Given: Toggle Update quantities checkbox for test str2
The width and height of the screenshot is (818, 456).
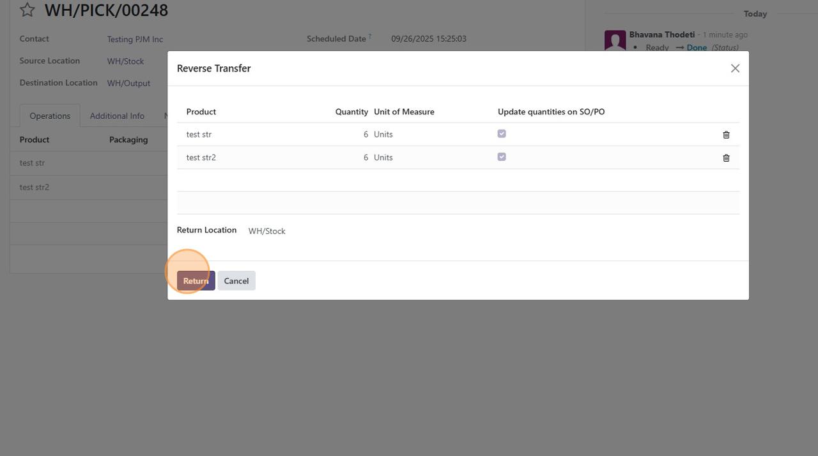Looking at the screenshot, I should (x=502, y=157).
